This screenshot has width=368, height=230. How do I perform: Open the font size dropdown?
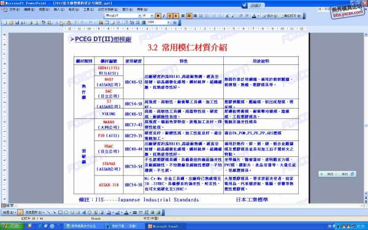tap(152, 16)
